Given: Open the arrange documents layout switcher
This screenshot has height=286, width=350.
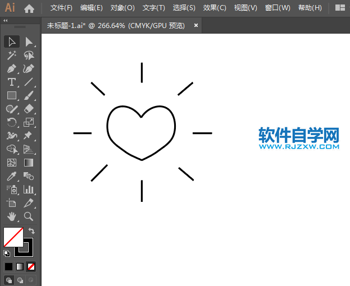Looking at the screenshot, I should tap(340, 8).
